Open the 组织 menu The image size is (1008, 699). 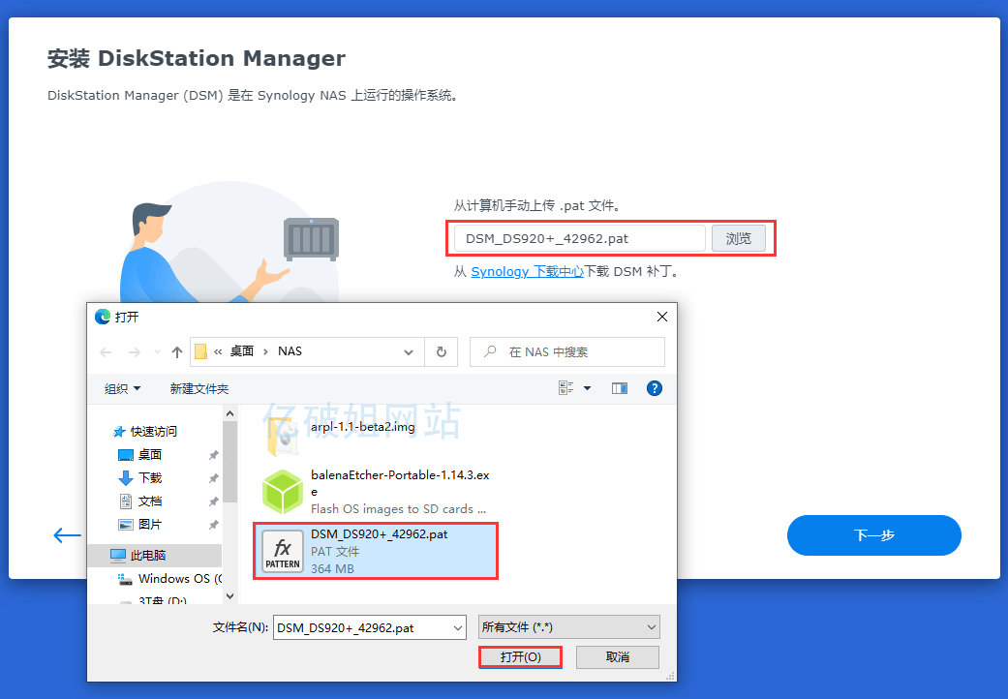click(x=122, y=388)
